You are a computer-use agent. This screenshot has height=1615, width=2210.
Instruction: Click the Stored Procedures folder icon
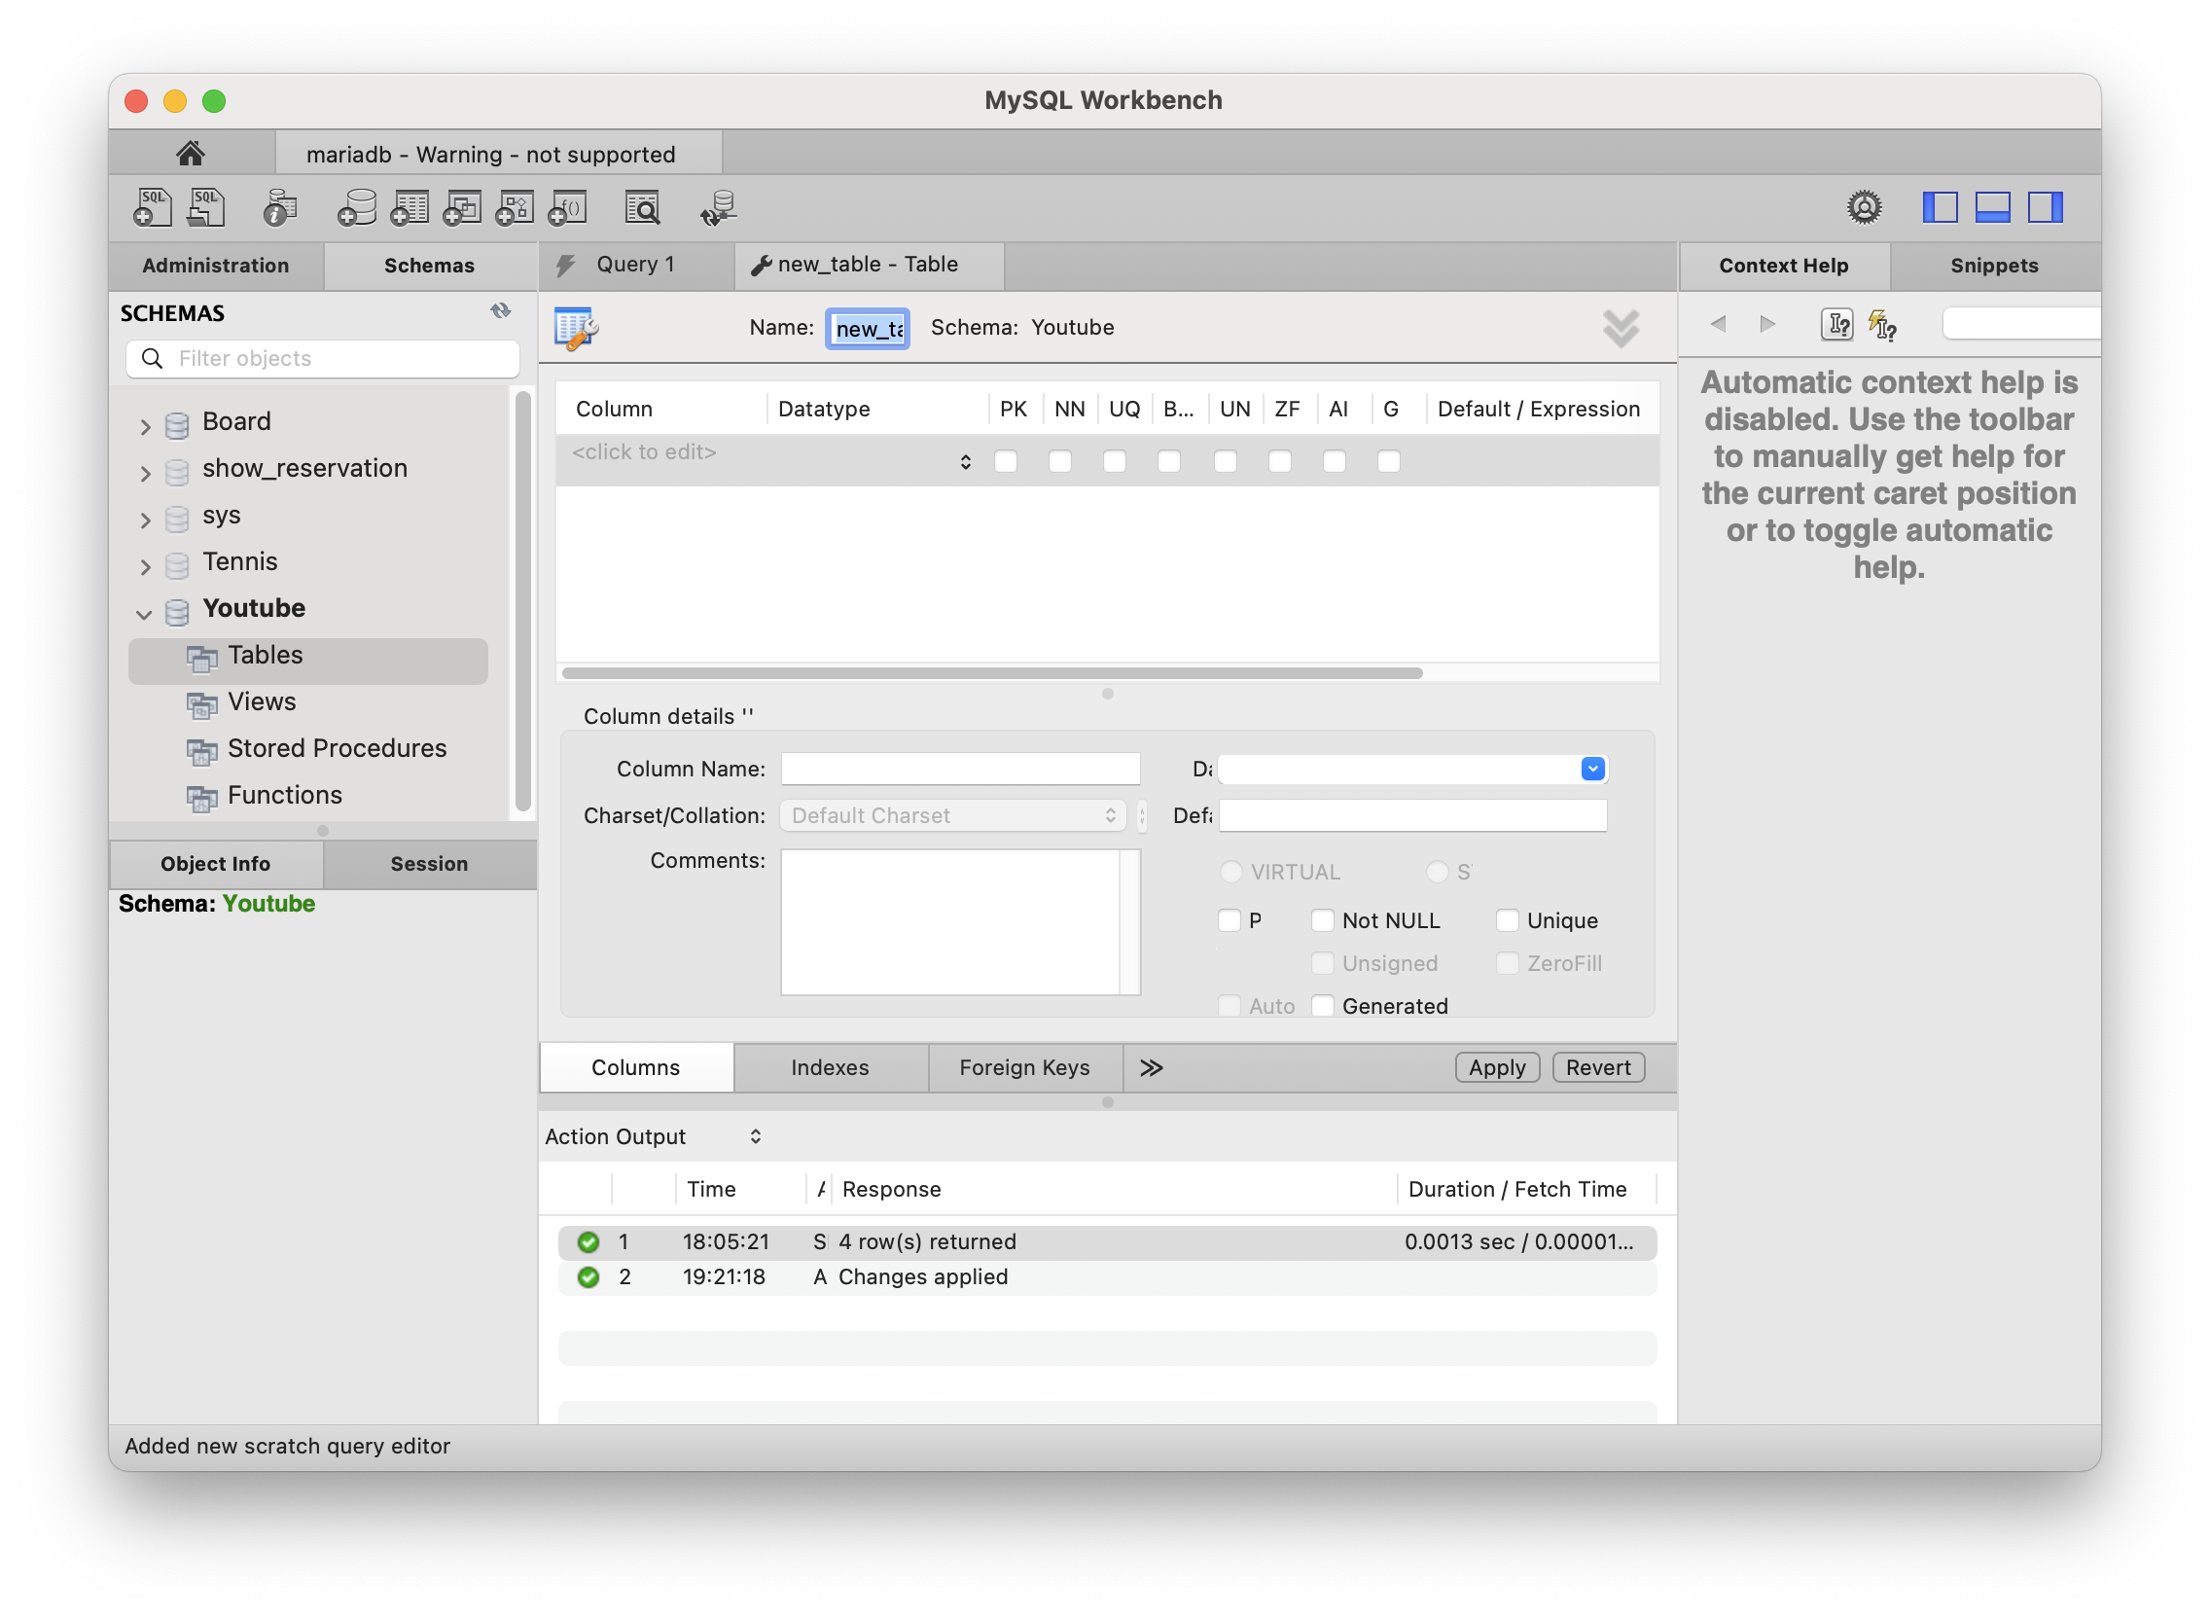tap(202, 751)
